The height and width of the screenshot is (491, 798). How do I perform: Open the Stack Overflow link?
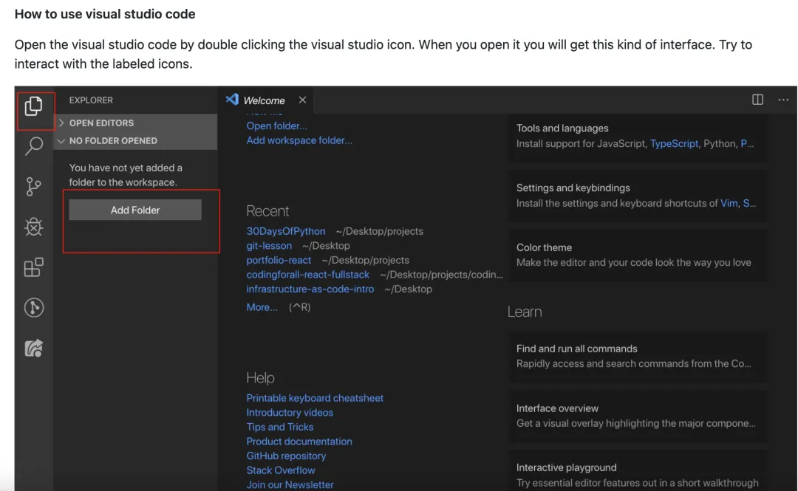pos(281,470)
